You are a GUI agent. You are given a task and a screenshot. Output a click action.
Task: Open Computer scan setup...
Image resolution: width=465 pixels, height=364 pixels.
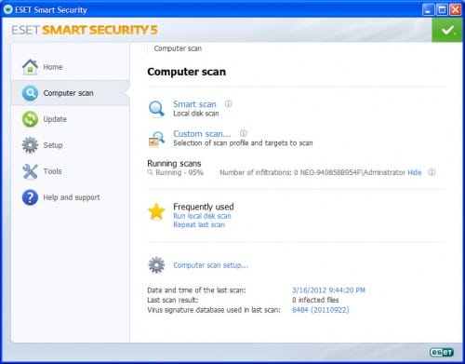coord(210,265)
